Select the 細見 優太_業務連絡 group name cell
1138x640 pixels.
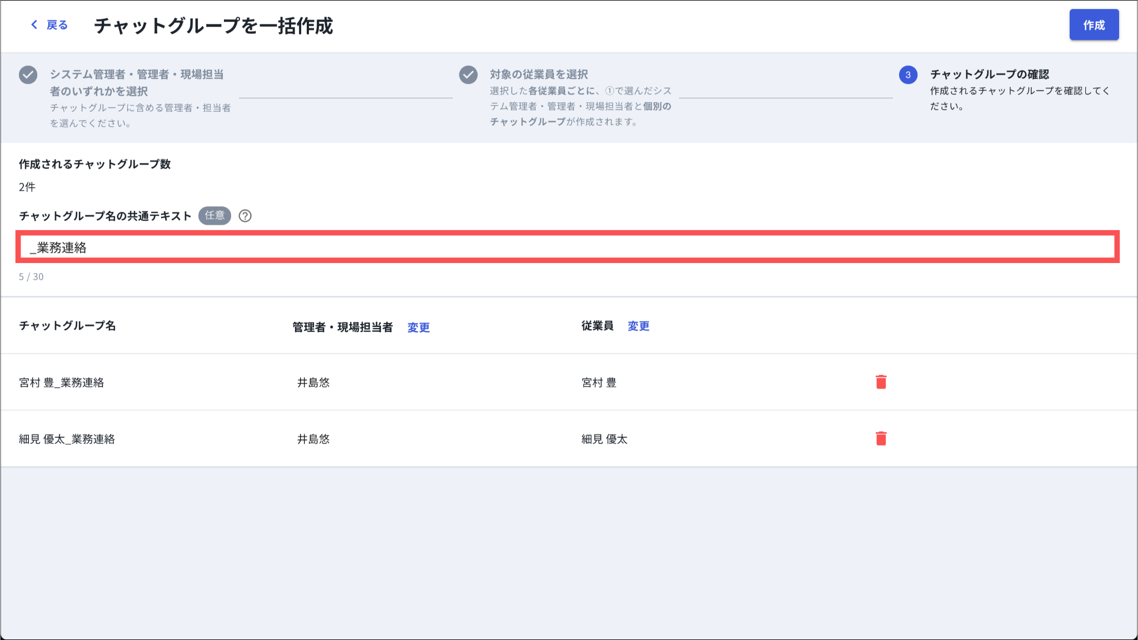coord(67,439)
